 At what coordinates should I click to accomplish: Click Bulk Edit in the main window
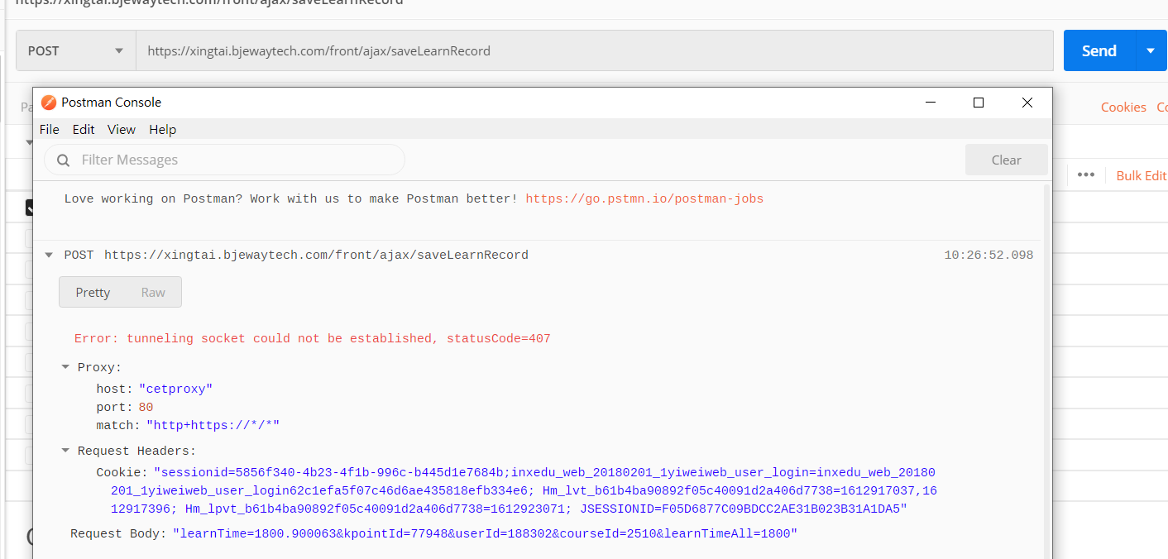(1142, 175)
